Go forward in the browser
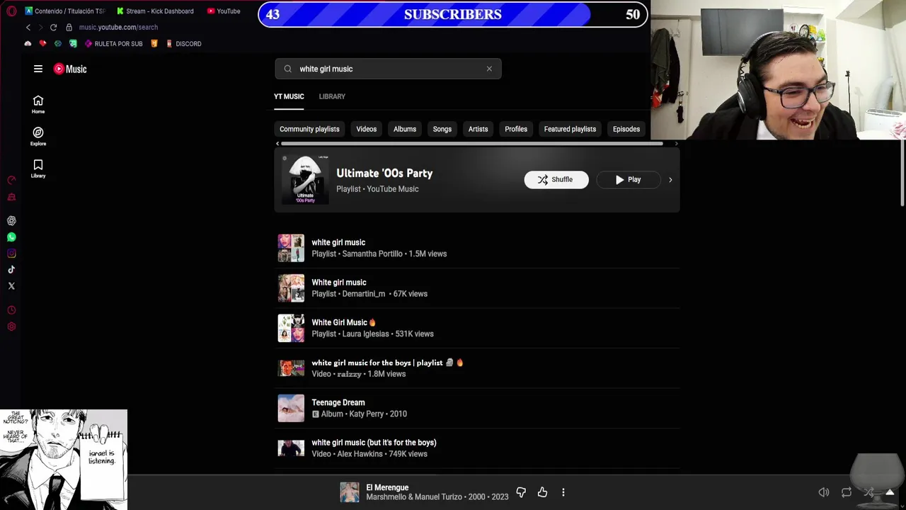The image size is (906, 510). 40,27
